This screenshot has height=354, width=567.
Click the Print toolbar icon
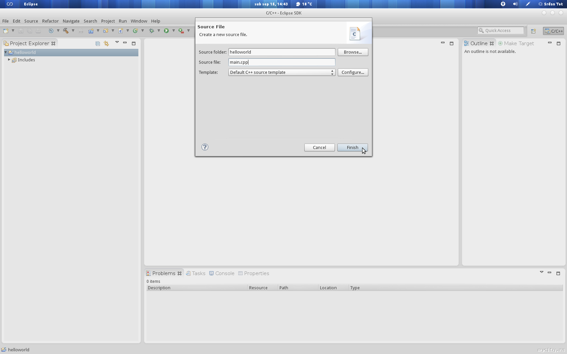click(x=38, y=31)
